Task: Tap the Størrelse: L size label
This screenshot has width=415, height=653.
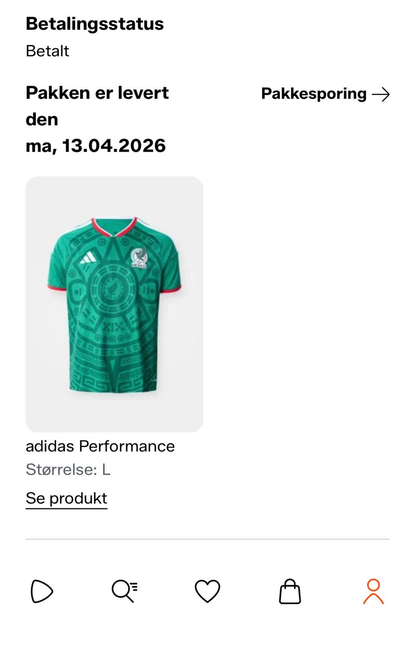Action: tap(68, 469)
